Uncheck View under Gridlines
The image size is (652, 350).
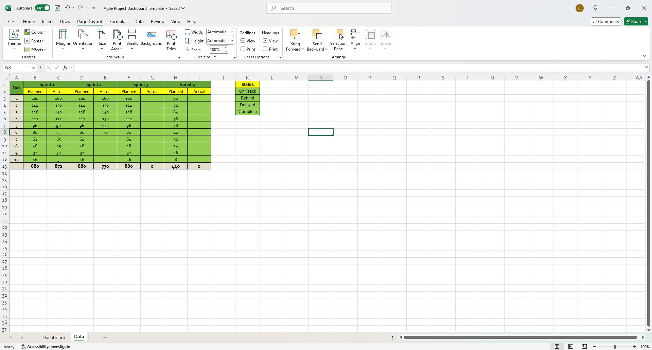click(243, 40)
